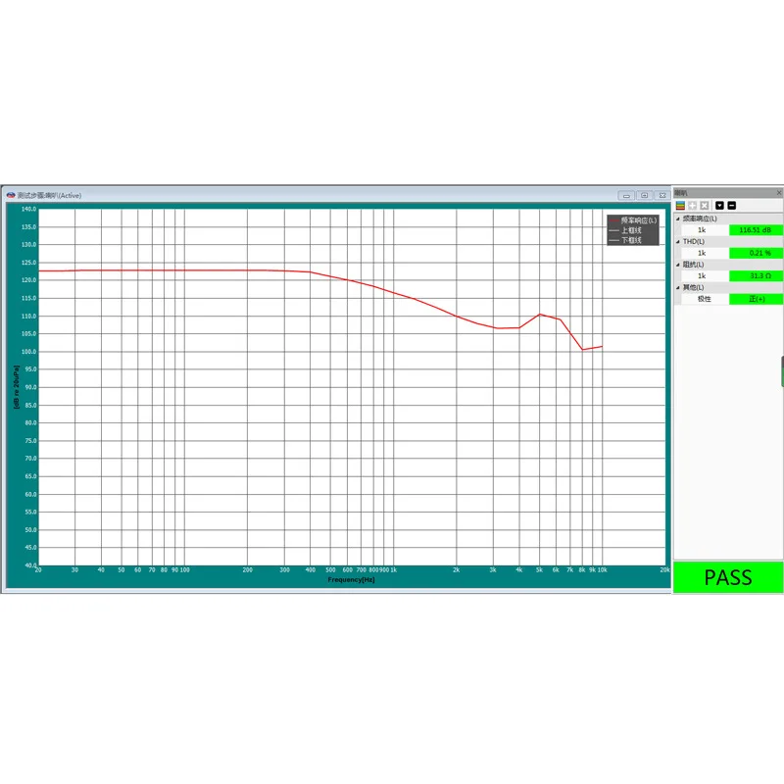Select the 0.21 % THD result cell
The image size is (784, 784).
pos(756,253)
